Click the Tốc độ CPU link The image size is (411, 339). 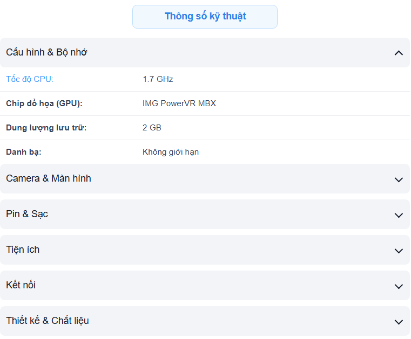click(x=30, y=79)
